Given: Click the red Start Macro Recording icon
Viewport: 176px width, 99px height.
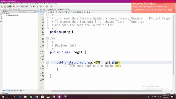Looking at the screenshot, I should coord(83,12).
